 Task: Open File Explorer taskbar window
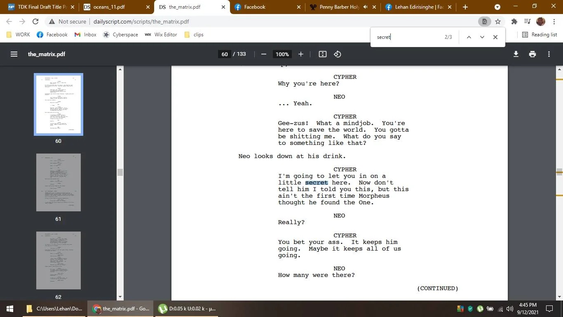[x=54, y=309]
